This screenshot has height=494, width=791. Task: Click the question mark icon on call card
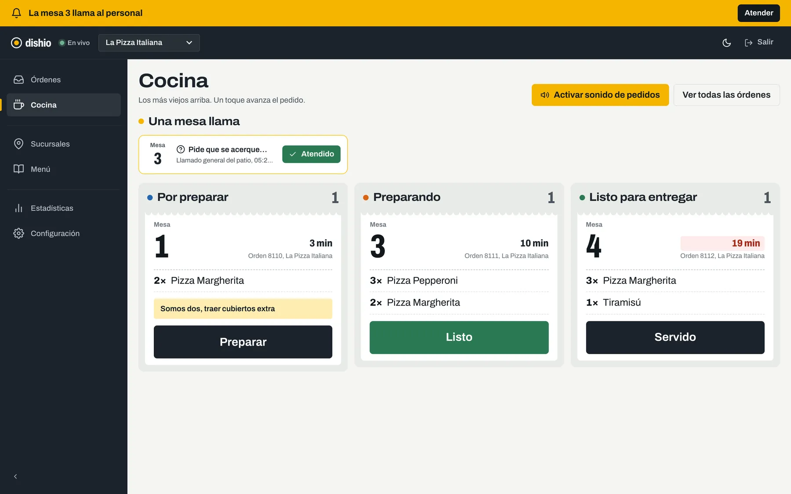tap(181, 149)
